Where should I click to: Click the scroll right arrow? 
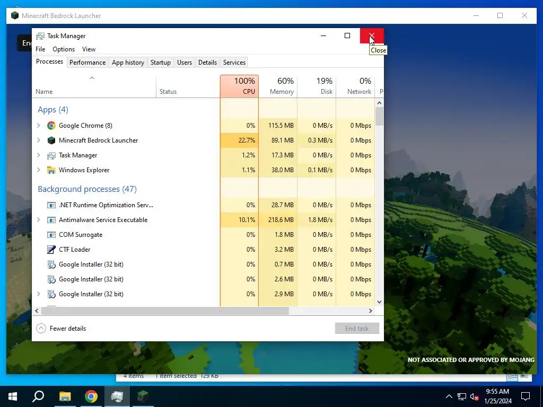(x=371, y=311)
